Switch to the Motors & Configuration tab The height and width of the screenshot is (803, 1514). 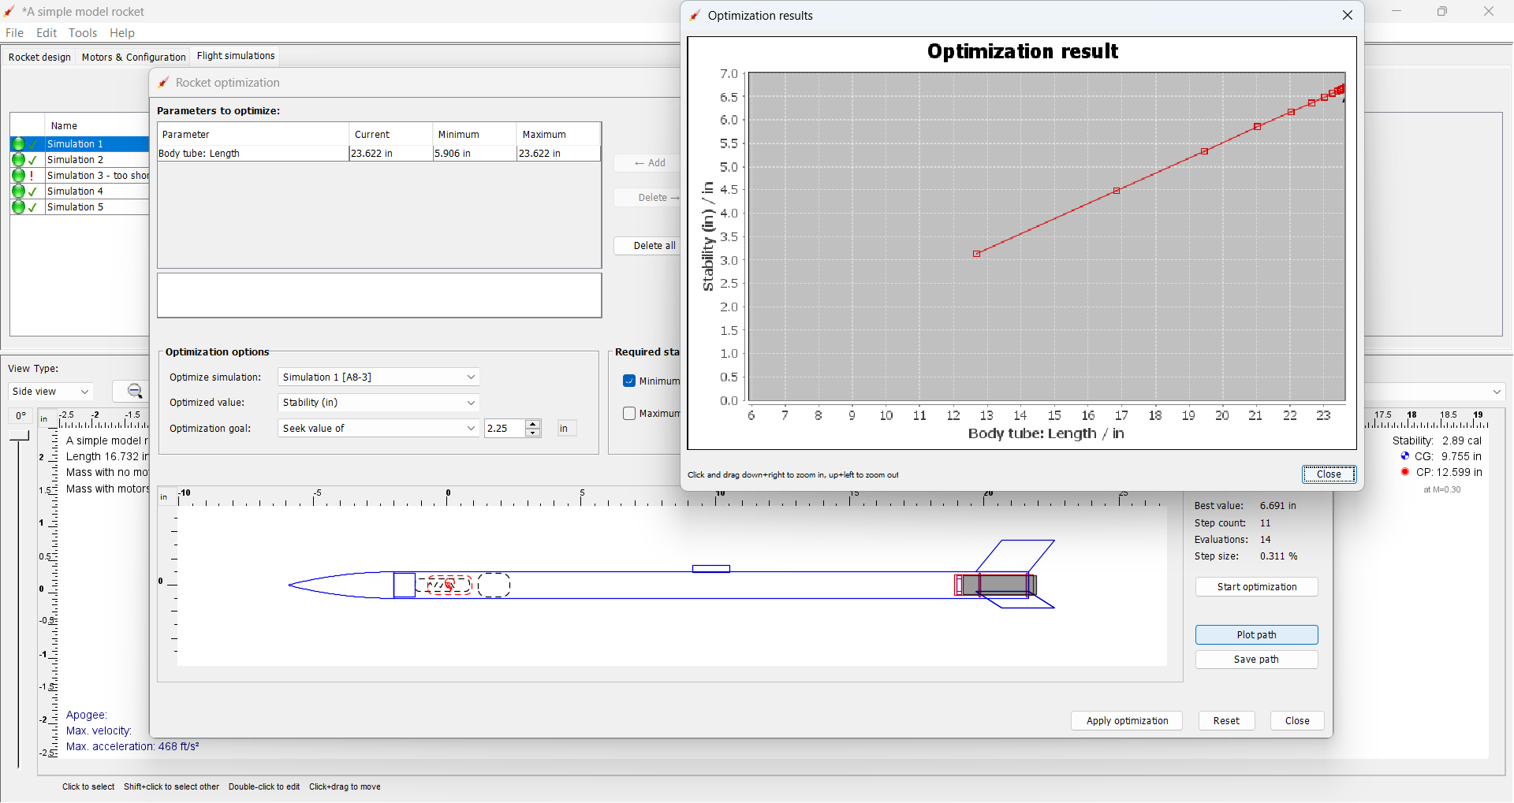click(132, 57)
